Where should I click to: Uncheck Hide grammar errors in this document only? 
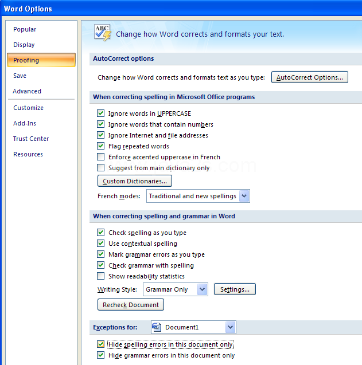(101, 355)
